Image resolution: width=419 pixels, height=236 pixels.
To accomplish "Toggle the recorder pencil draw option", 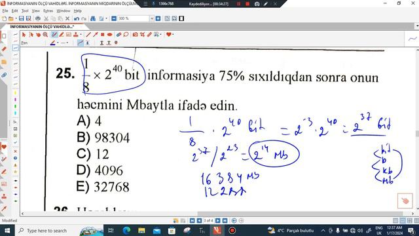I will point(266,4).
